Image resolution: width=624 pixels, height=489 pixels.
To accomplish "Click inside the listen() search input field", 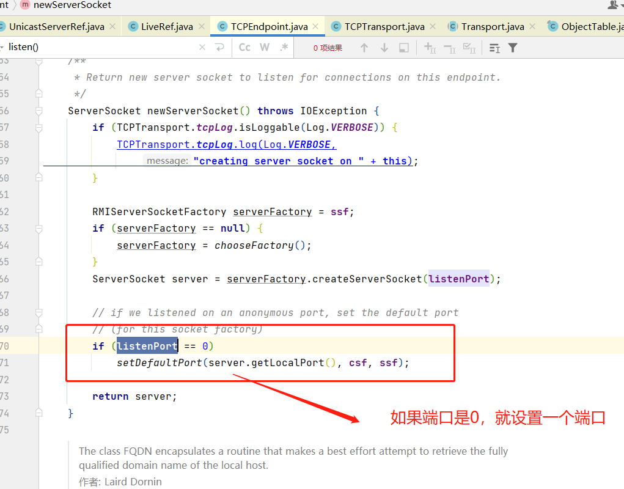I will point(98,47).
